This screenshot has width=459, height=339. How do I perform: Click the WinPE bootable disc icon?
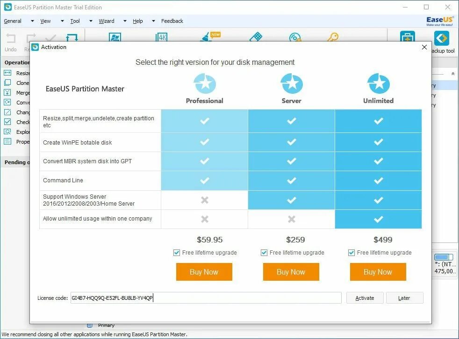tap(295, 37)
